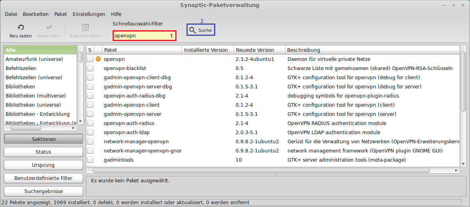Select Befehlszeilen (universe) section
Viewport: 470px width, 207px height.
pyautogui.click(x=40, y=77)
